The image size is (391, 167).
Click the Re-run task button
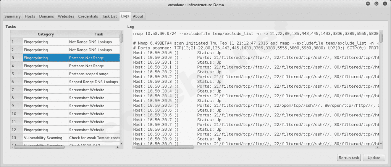pyautogui.click(x=349, y=157)
